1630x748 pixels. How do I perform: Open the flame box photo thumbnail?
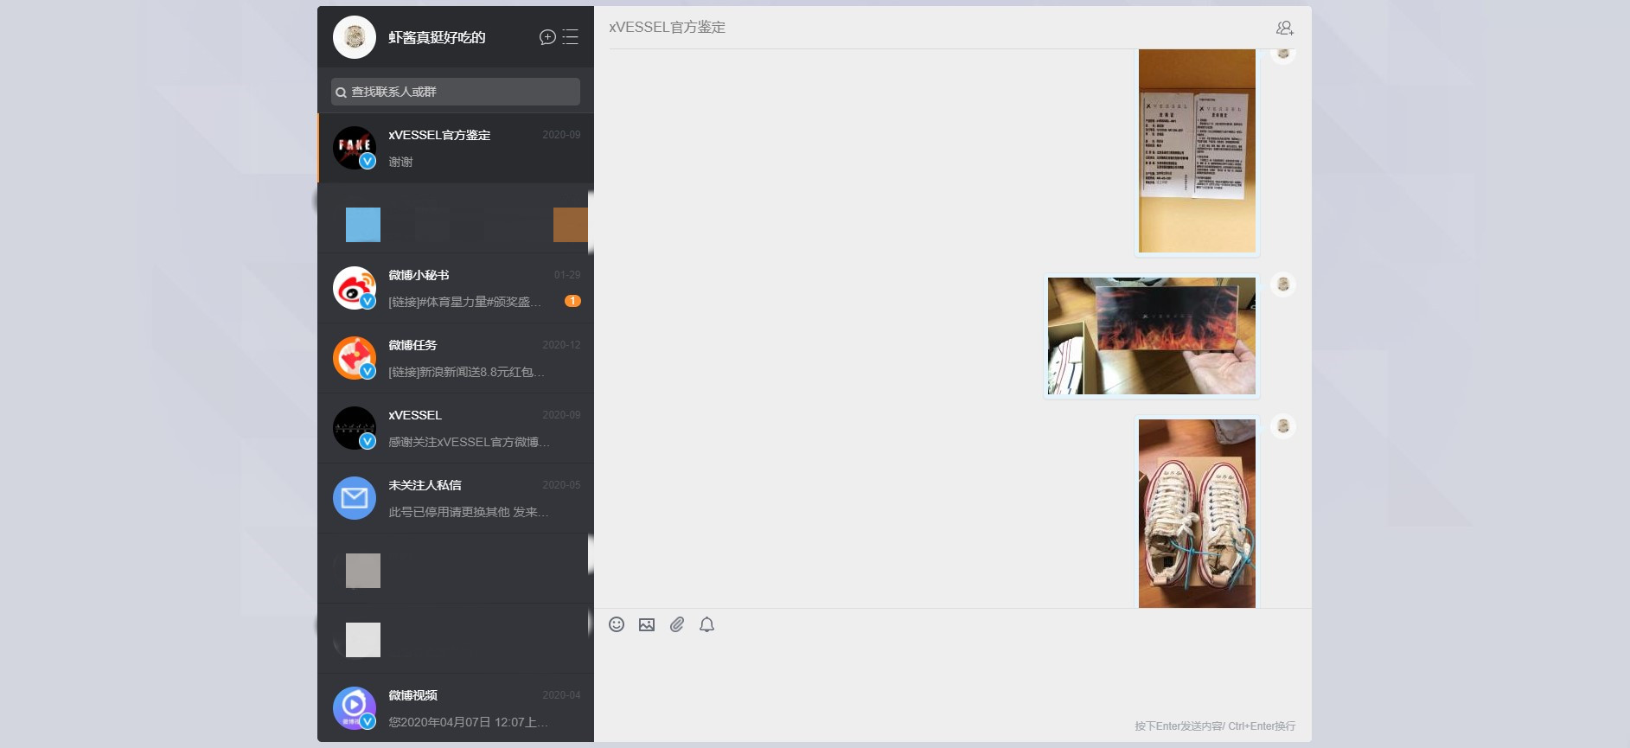click(x=1152, y=336)
